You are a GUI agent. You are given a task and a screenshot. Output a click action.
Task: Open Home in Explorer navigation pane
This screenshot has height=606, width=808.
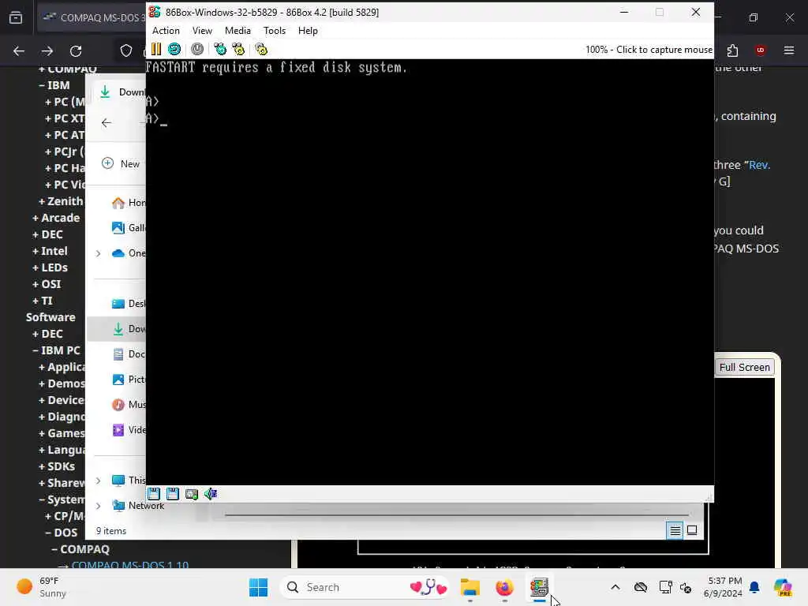pyautogui.click(x=129, y=203)
